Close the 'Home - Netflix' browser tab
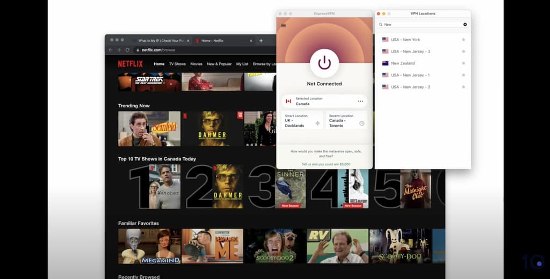The width and height of the screenshot is (550, 279). (x=251, y=41)
